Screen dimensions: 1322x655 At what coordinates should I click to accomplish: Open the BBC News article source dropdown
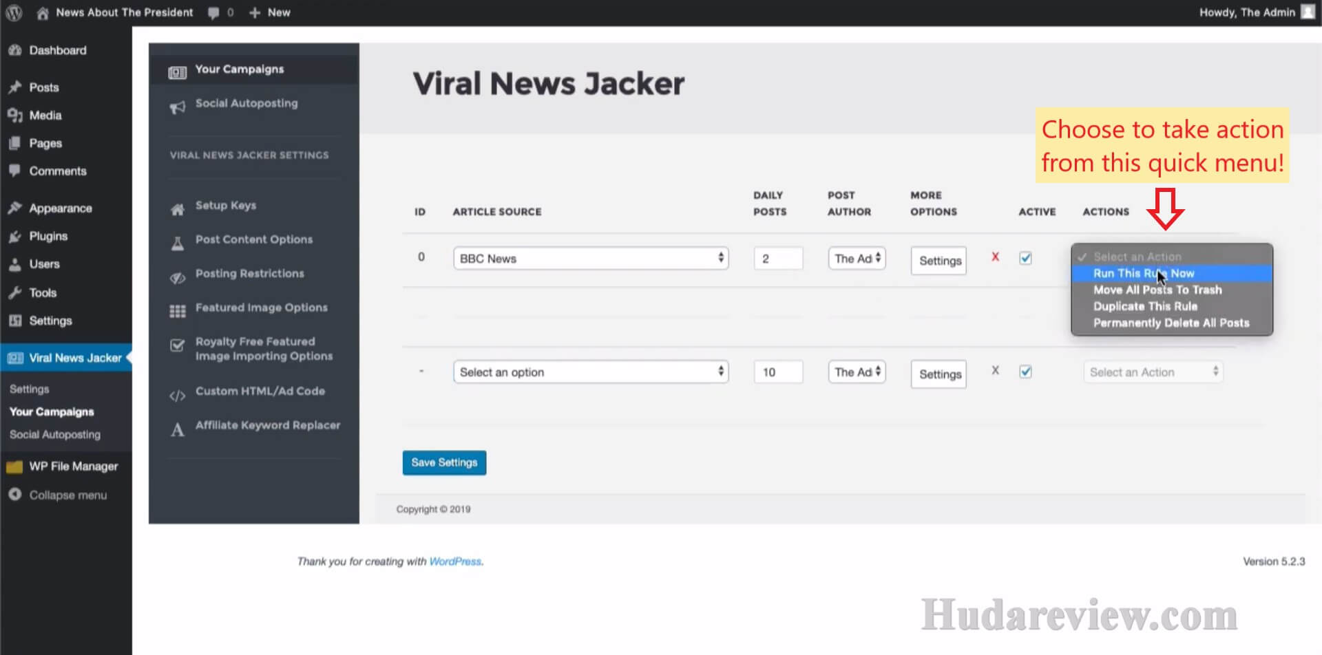(590, 259)
